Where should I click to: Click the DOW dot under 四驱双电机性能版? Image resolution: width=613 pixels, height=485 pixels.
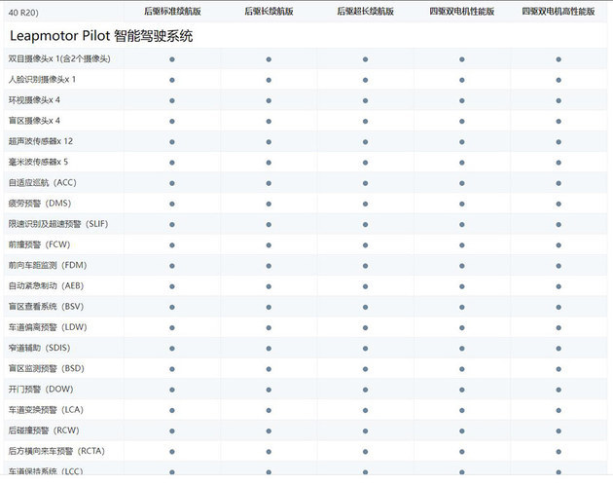click(462, 390)
